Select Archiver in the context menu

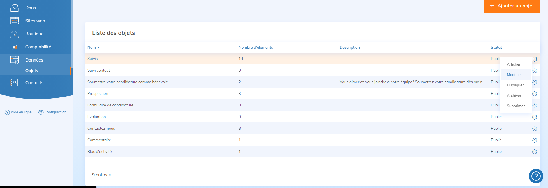[514, 95]
